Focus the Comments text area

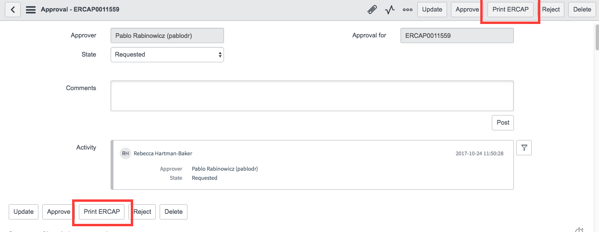pos(312,96)
